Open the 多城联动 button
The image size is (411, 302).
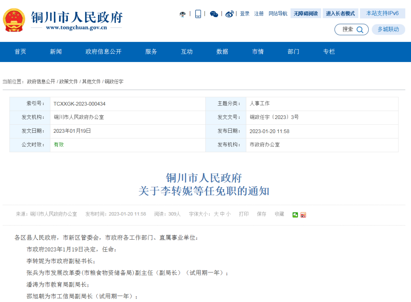point(388,29)
